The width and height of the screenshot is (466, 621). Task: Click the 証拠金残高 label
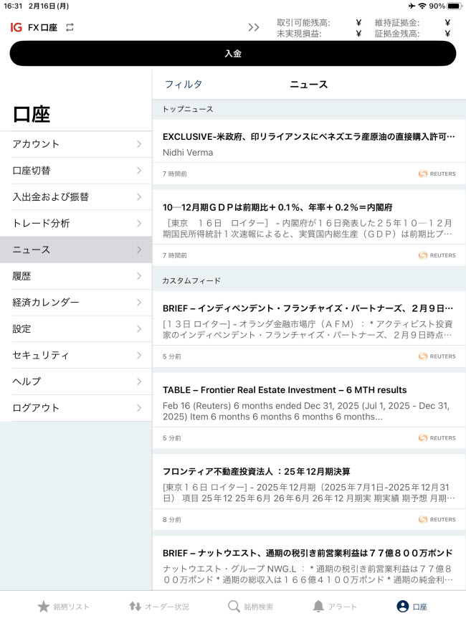click(x=397, y=34)
